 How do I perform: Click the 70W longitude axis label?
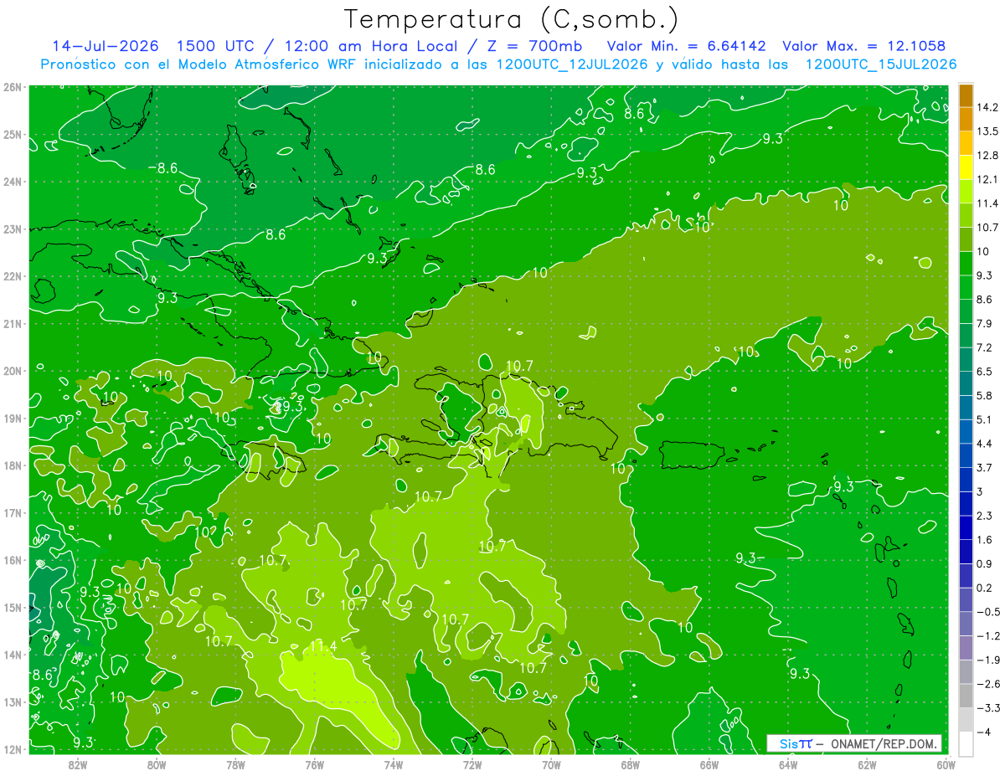(x=551, y=764)
